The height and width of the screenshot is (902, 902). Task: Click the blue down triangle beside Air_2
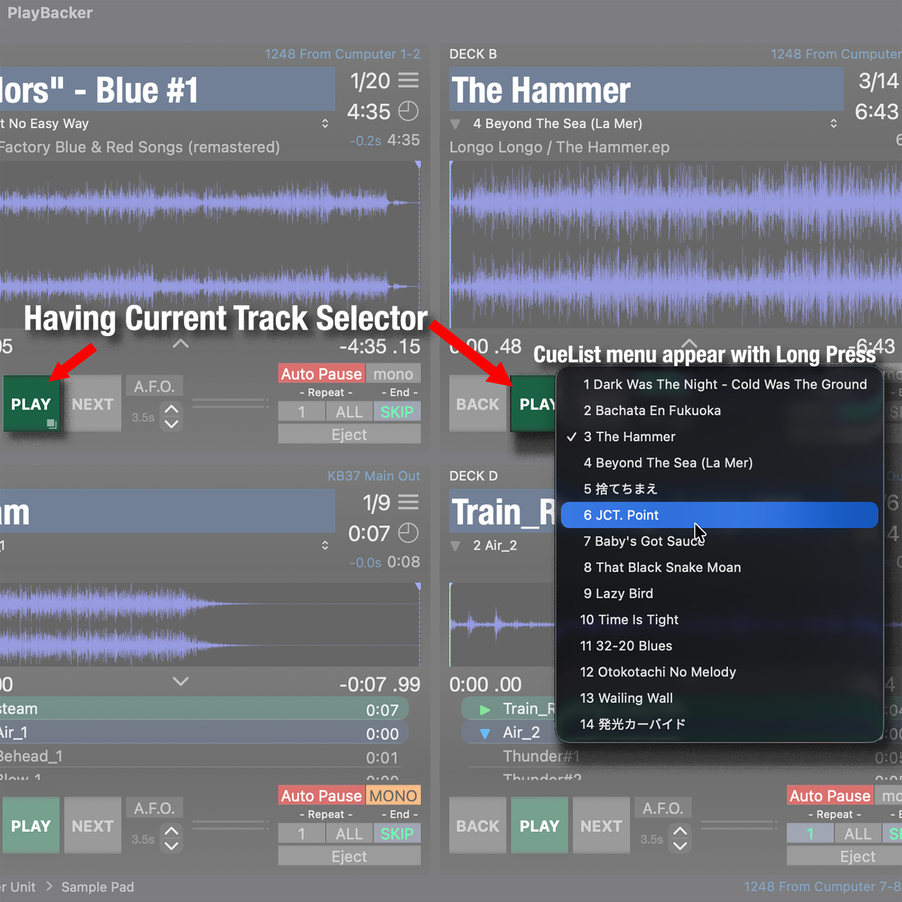click(x=485, y=734)
